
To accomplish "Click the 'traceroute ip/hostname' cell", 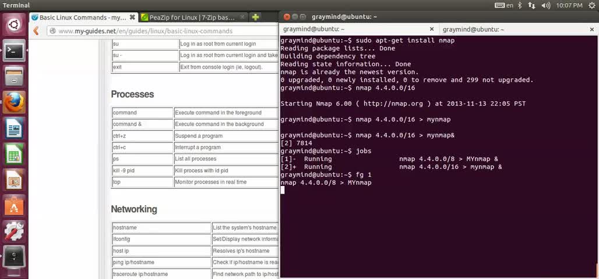I will point(161,274).
